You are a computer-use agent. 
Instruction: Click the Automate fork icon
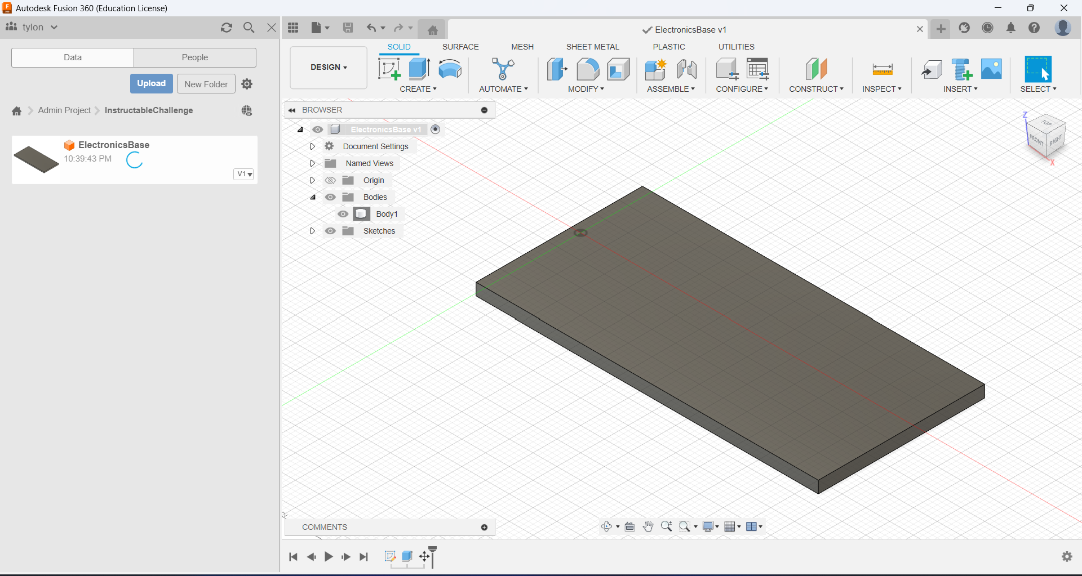(503, 69)
